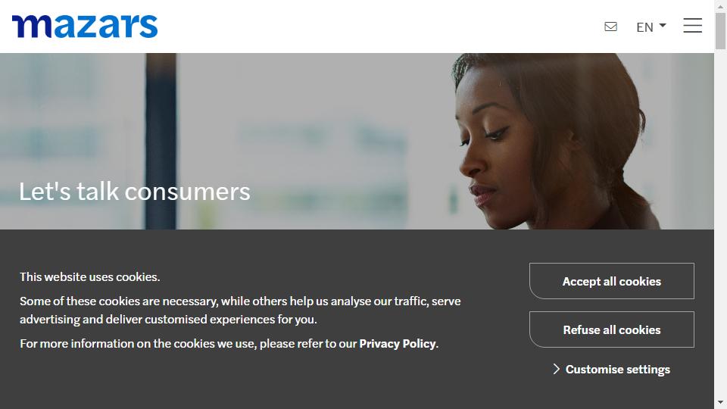The height and width of the screenshot is (409, 727).
Task: Click the mazars logo
Action: coord(85,27)
